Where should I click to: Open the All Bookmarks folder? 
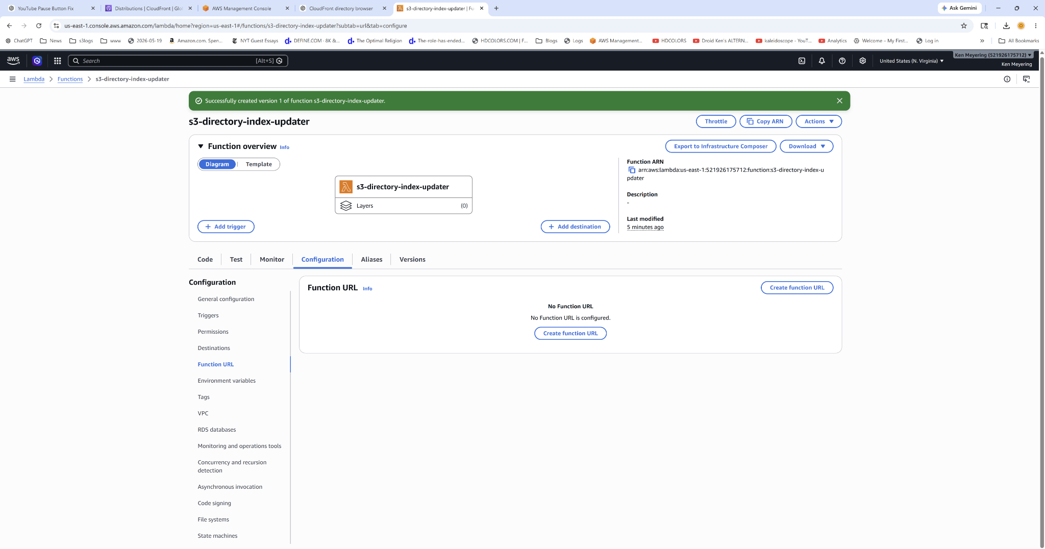pos(1018,41)
